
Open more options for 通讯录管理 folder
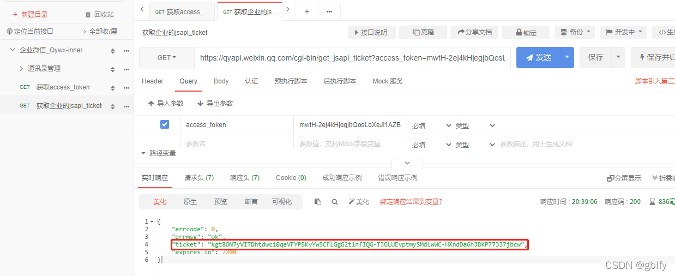pyautogui.click(x=126, y=69)
